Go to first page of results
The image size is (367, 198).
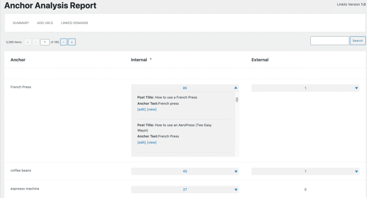coord(28,42)
